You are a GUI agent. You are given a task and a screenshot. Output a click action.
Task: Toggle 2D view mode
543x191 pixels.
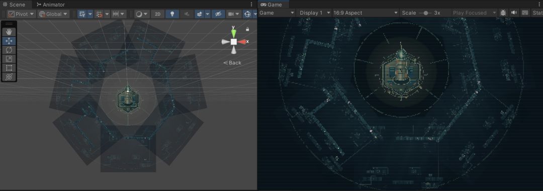[x=157, y=14]
